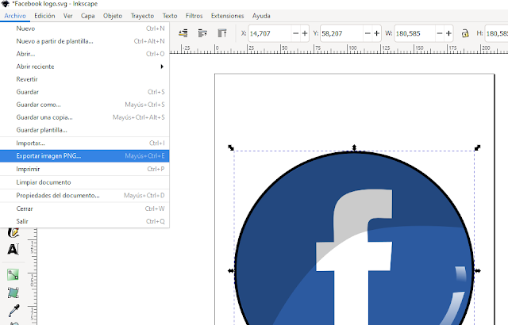Image resolution: width=508 pixels, height=325 pixels.
Task: Increase Y value with plus button
Action: (x=377, y=33)
